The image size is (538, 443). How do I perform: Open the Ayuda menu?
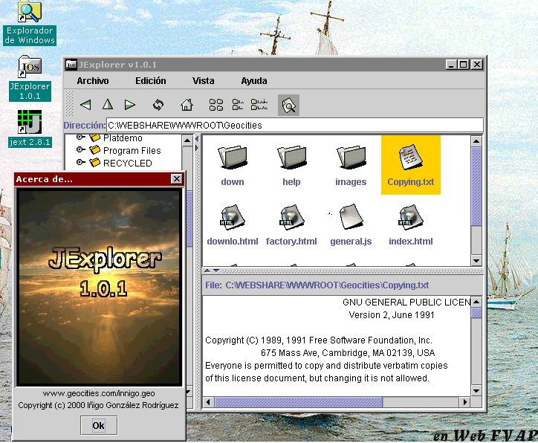254,81
